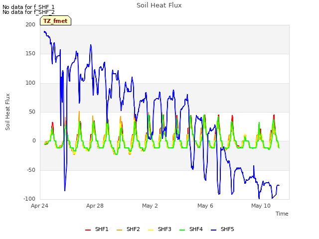
Task: Toggle SHF2 series in the legend
Action: point(128,229)
